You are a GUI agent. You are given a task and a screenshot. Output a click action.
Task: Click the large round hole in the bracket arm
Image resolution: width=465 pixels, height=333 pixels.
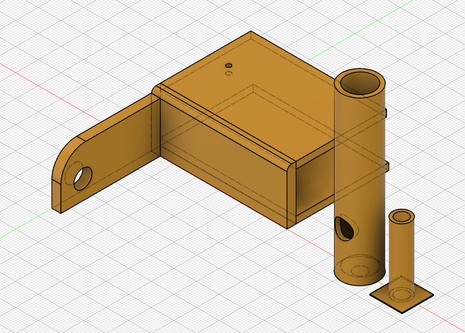pos(83,178)
